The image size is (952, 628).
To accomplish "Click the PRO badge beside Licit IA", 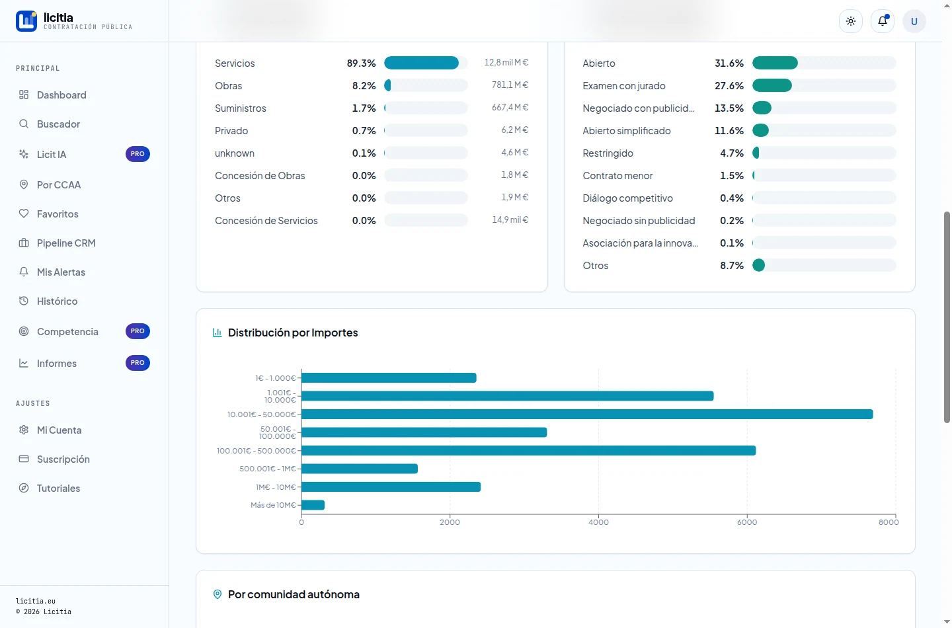I will click(x=138, y=154).
